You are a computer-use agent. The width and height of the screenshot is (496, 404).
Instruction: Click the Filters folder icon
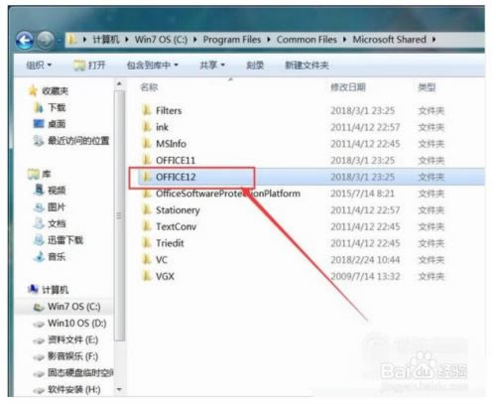(x=146, y=110)
